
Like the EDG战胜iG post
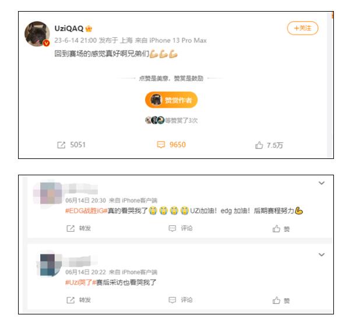[x=276, y=228]
